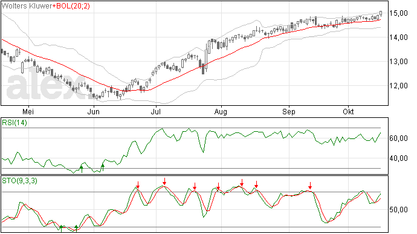Viewport: 417px width, 234px height.
Task: Click the 60,00 RSI axis value
Action: [398, 138]
